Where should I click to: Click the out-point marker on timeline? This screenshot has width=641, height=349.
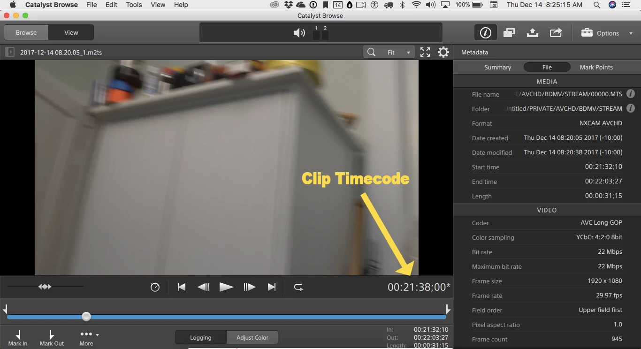coord(448,309)
